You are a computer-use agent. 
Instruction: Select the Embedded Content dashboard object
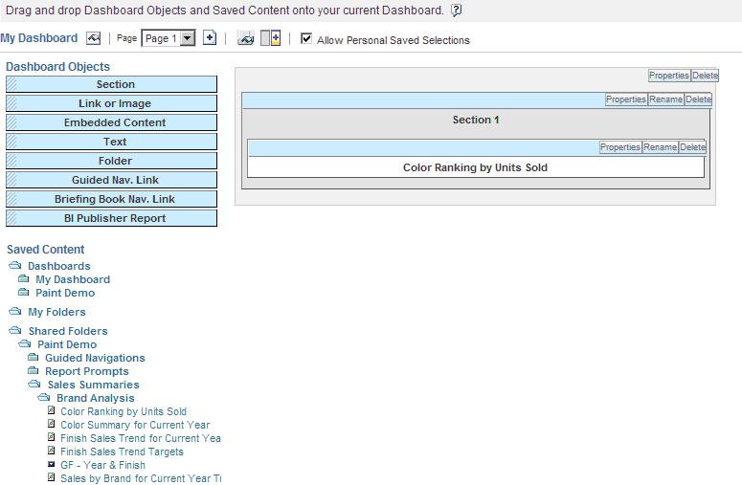115,122
